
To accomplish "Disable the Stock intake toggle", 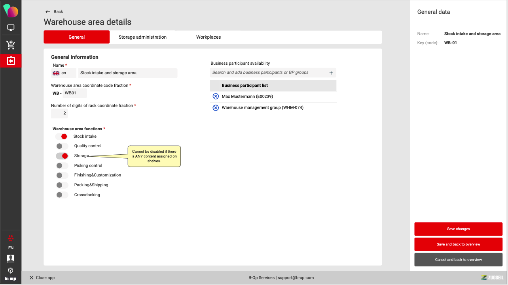I will pyautogui.click(x=62, y=137).
